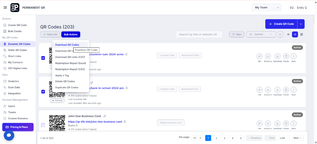Open Analytics icon for summer-sale-2024-acme row
317x144 pixels.
(268, 56)
